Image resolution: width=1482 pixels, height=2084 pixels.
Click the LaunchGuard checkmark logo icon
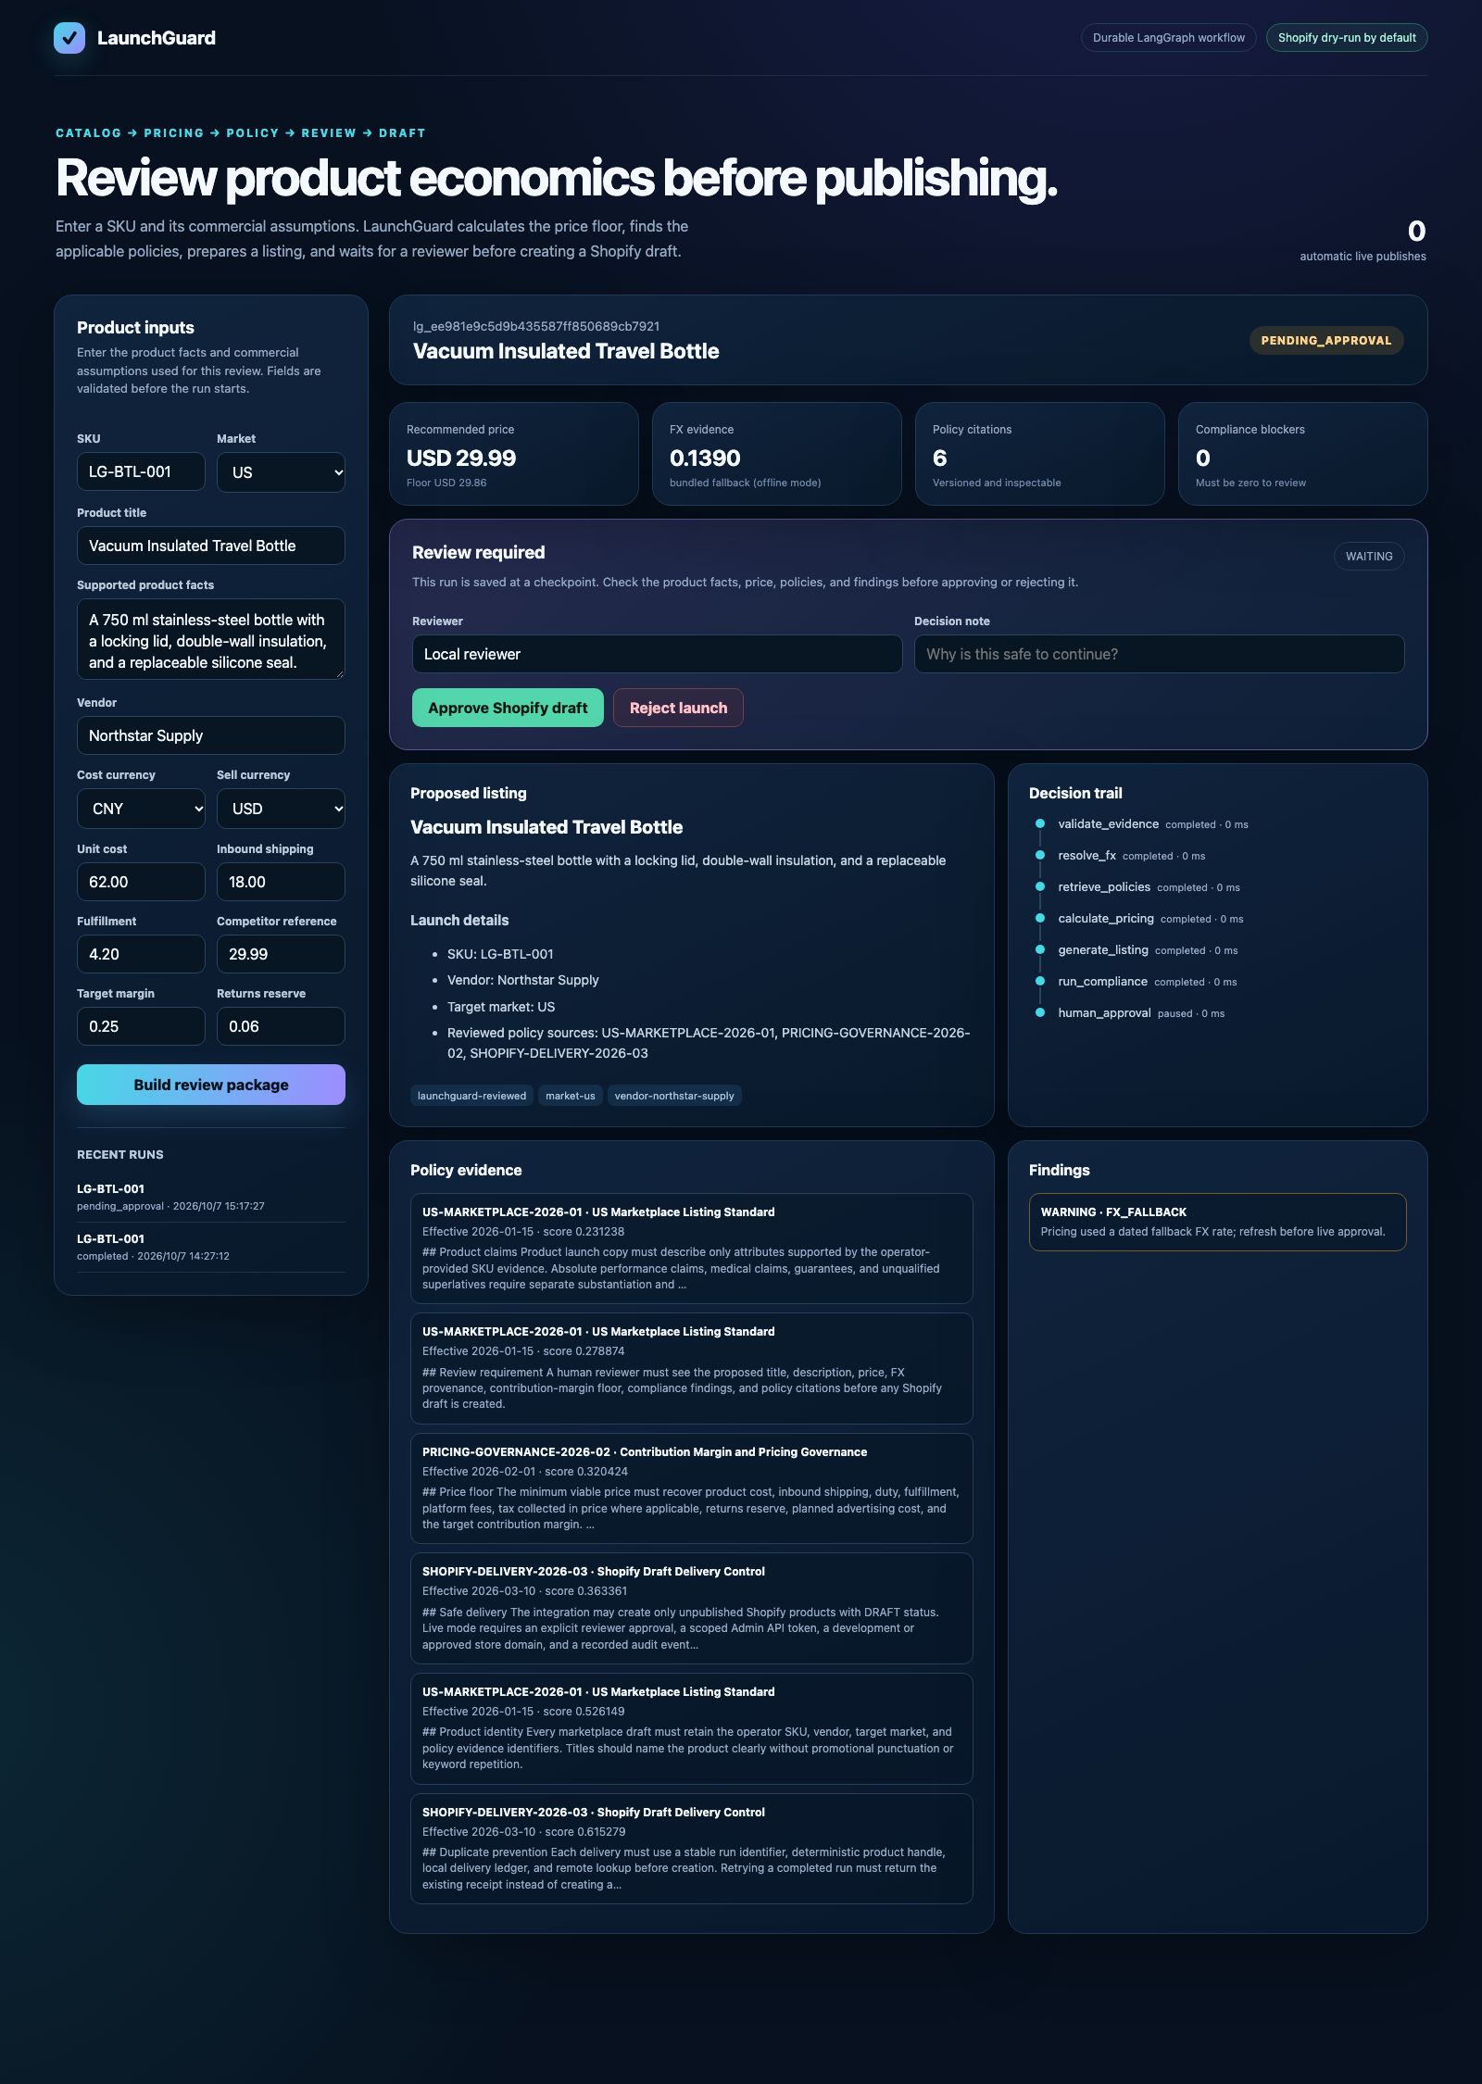click(x=69, y=38)
